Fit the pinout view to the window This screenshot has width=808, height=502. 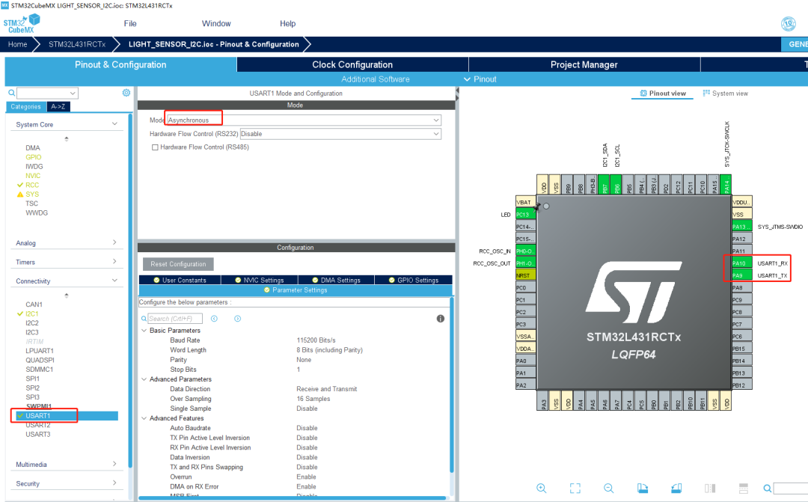pos(575,488)
